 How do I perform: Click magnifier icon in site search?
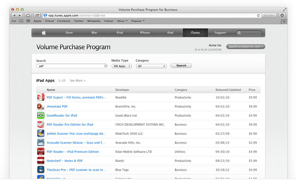click(239, 33)
